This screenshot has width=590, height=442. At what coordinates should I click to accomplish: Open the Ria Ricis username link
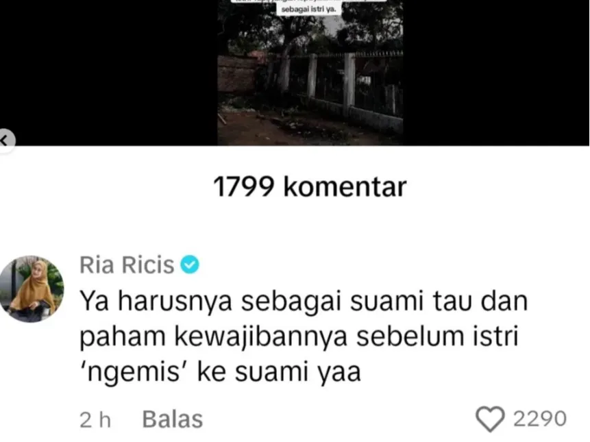127,265
